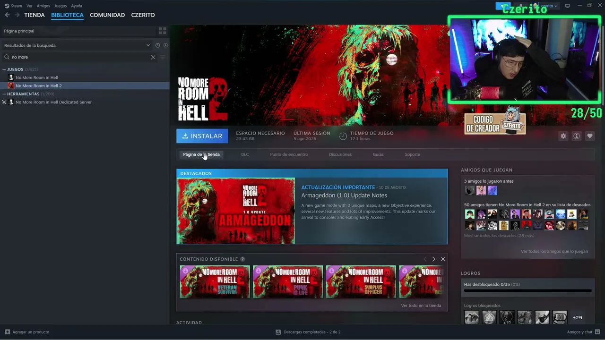Add game to favorites with heart icon
This screenshot has height=340, width=605.
pyautogui.click(x=590, y=136)
